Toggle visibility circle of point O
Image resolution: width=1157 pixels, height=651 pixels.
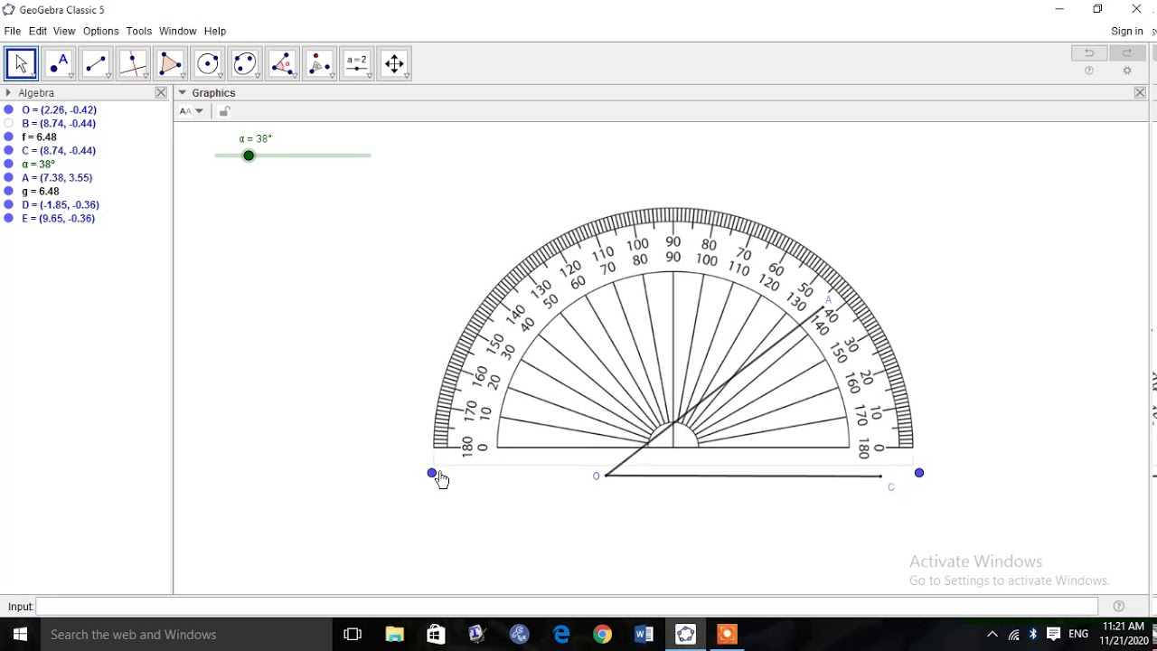(x=9, y=109)
